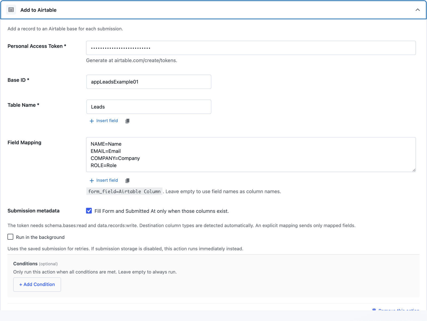
Task: Click the Generate at airtable.com/create/tokens hint
Action: tap(132, 60)
